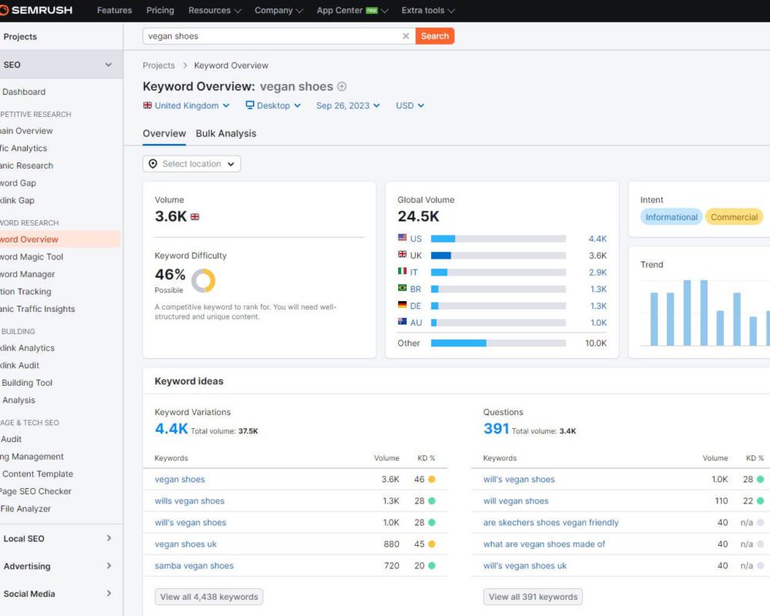Open what are vegan shoes made of link
Screen dimensions: 770x616
(x=544, y=544)
